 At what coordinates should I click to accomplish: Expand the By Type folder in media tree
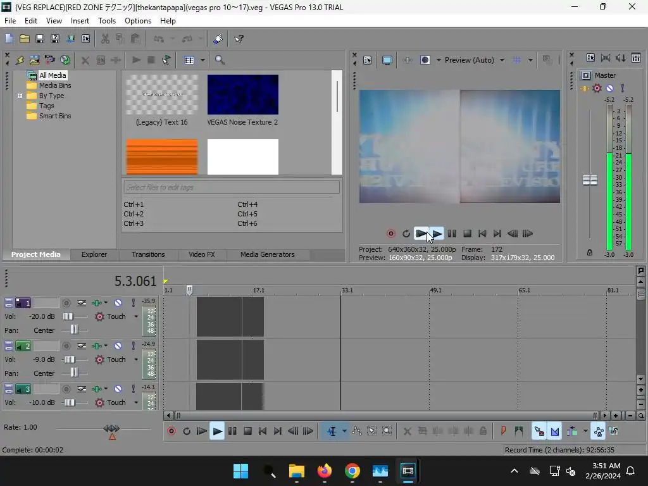[x=20, y=96]
